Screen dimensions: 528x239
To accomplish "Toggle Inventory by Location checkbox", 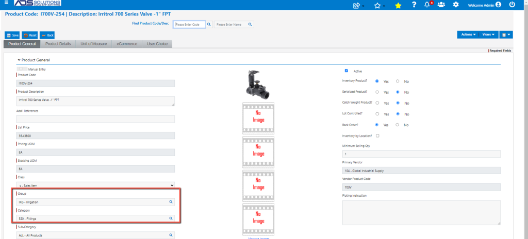I will point(377,135).
